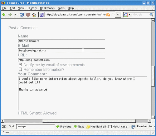Click the magnifier search icon
156x136 pixels.
pyautogui.click(x=151, y=15)
